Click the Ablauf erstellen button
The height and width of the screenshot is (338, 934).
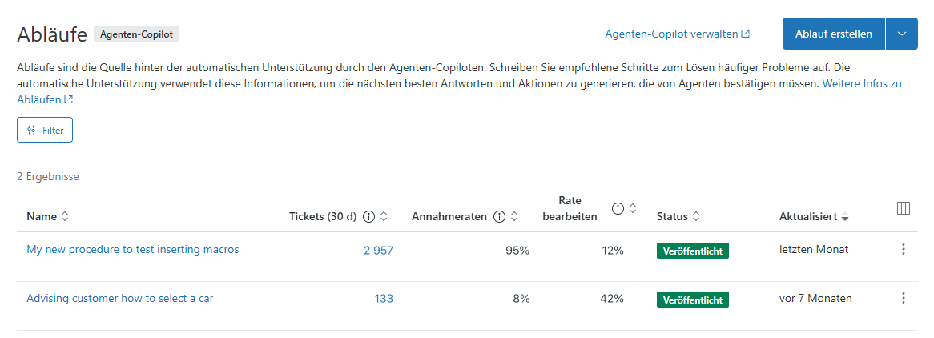point(833,34)
